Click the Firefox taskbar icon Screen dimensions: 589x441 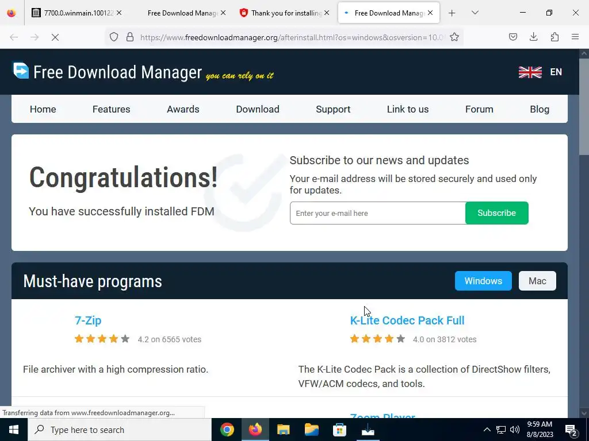coord(255,430)
